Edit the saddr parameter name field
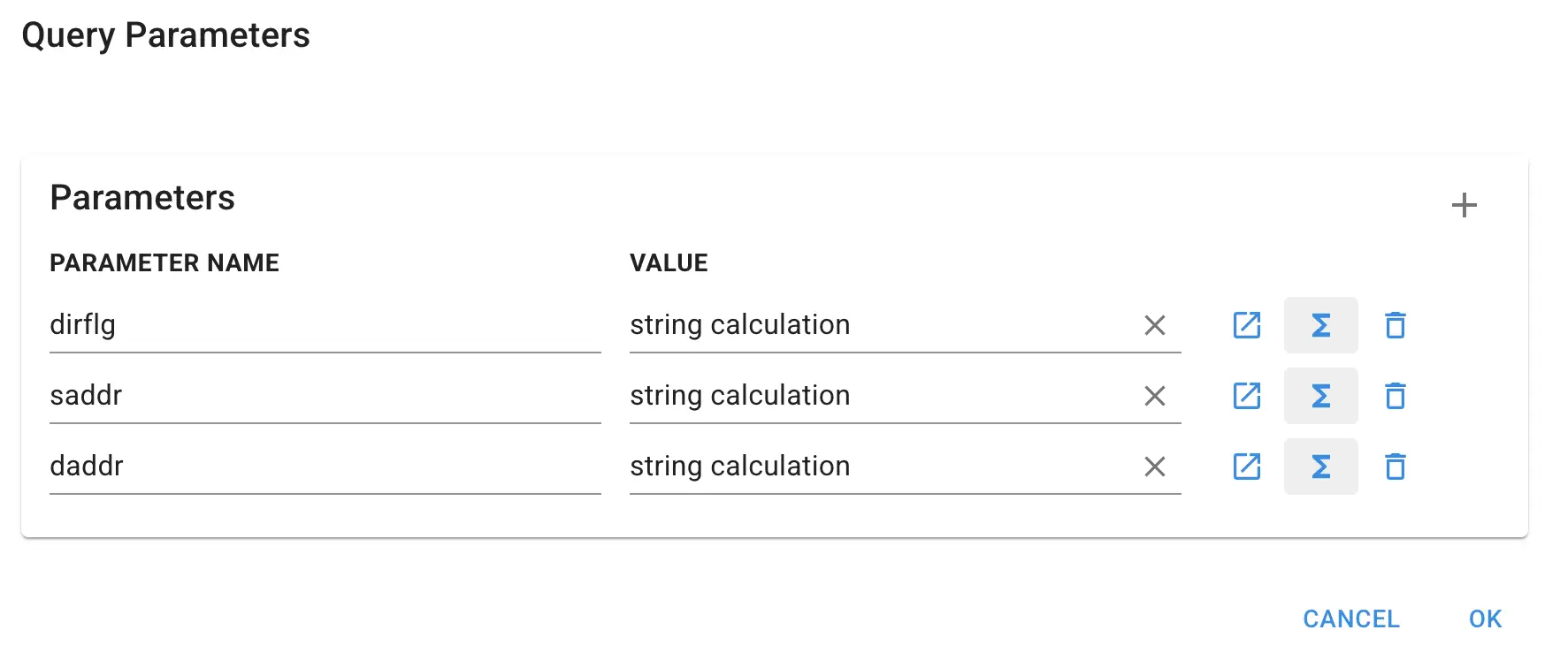This screenshot has width=1560, height=645. (265, 396)
